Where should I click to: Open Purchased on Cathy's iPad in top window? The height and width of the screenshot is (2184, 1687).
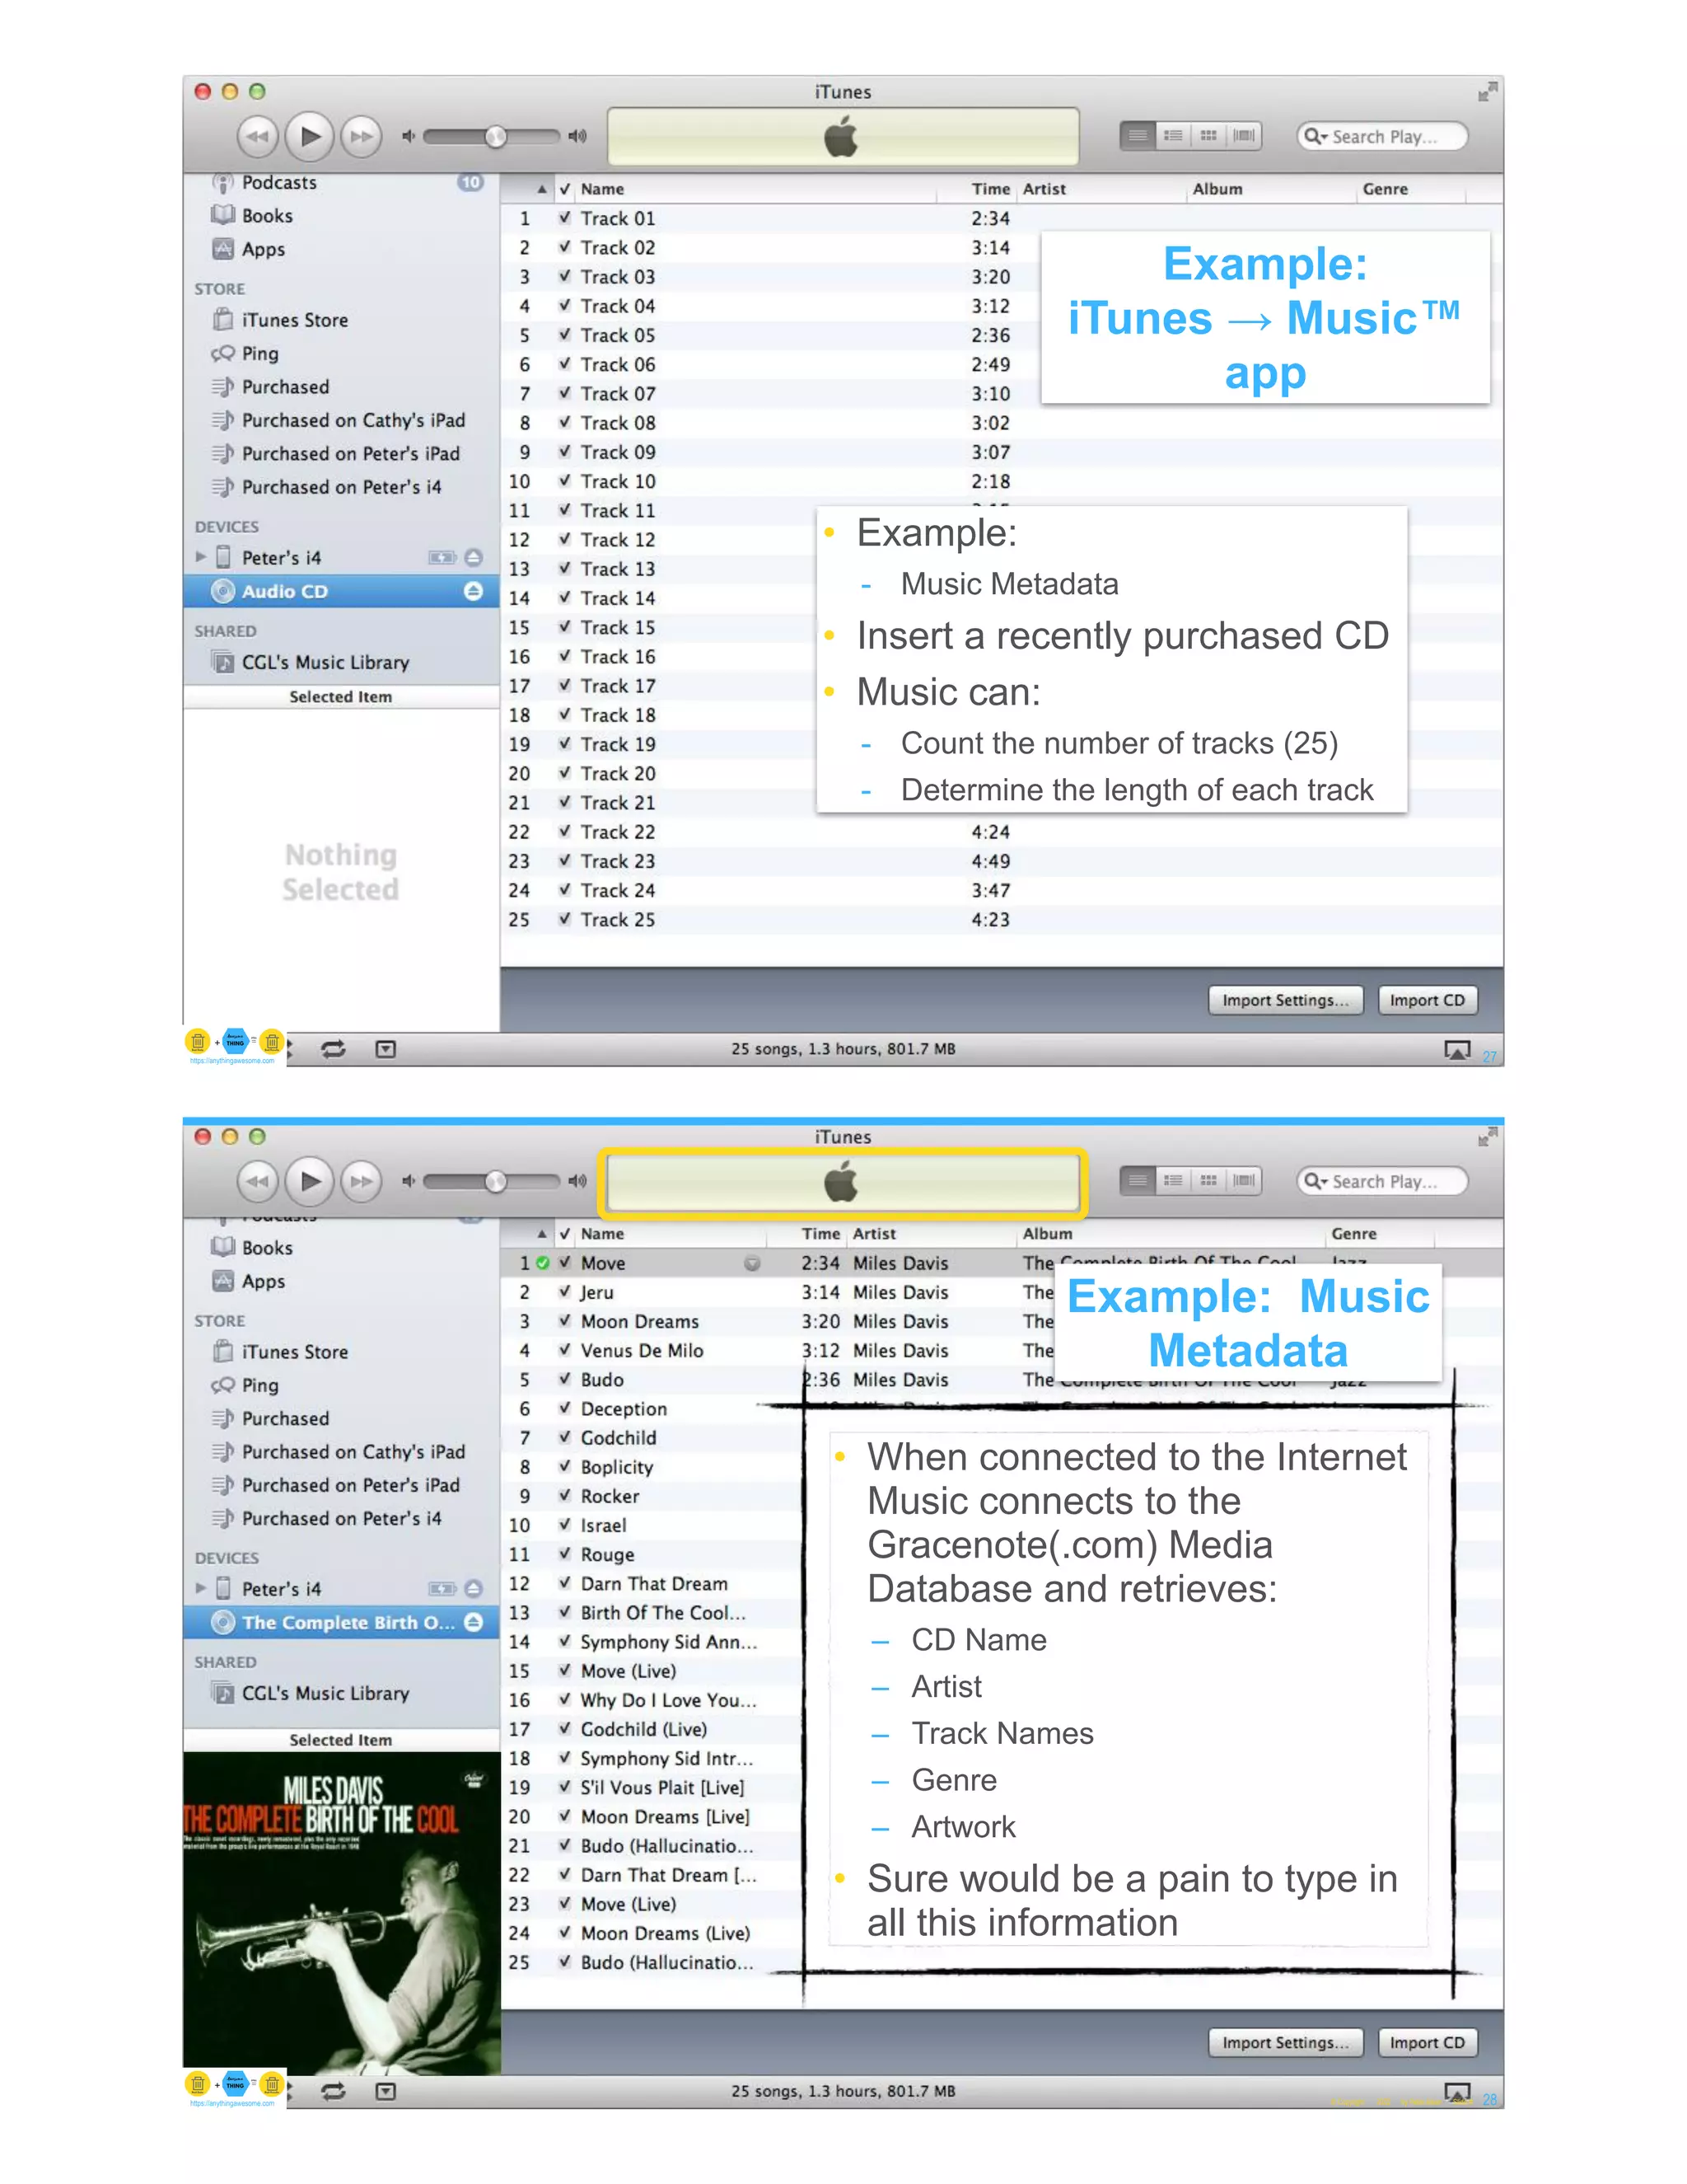(x=353, y=420)
